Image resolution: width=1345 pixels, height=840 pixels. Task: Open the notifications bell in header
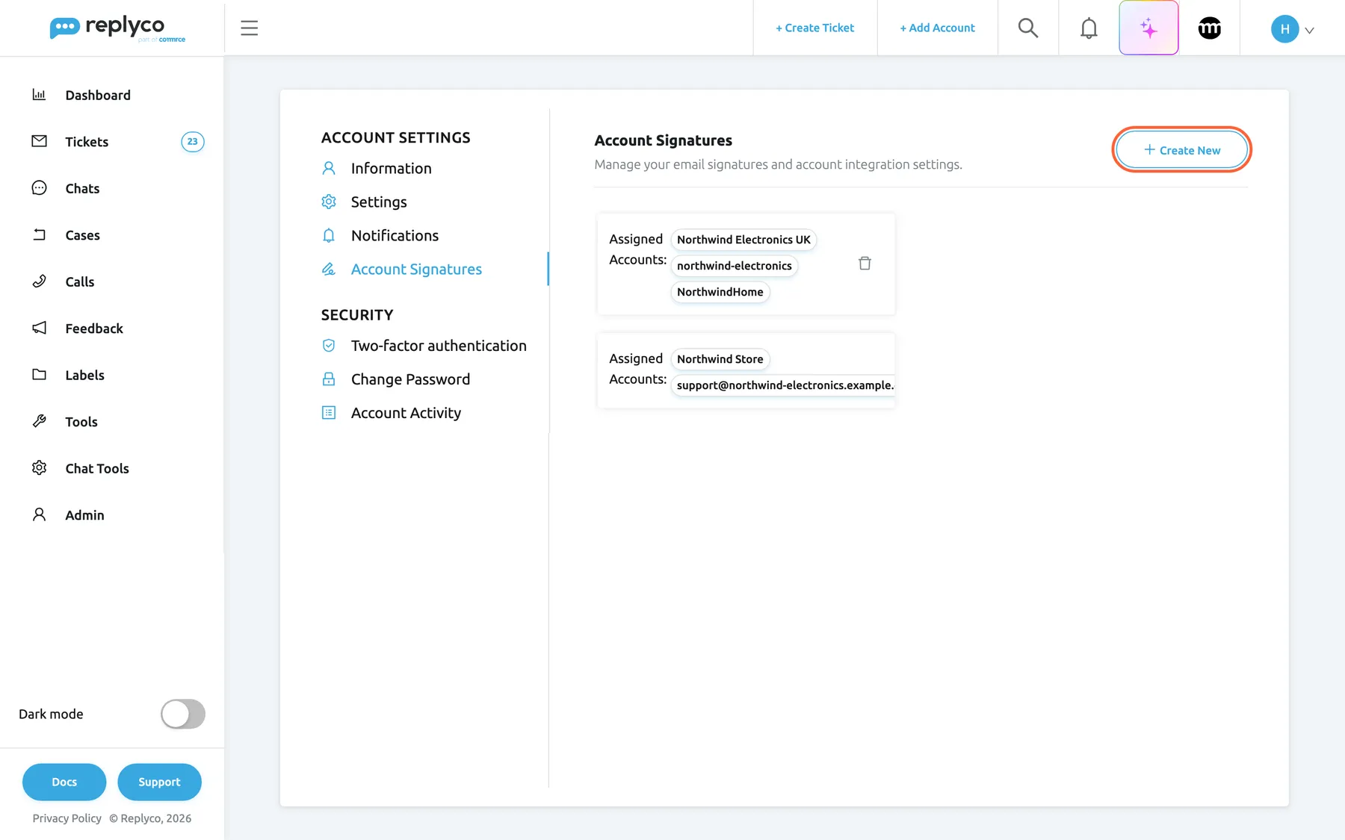pos(1089,28)
